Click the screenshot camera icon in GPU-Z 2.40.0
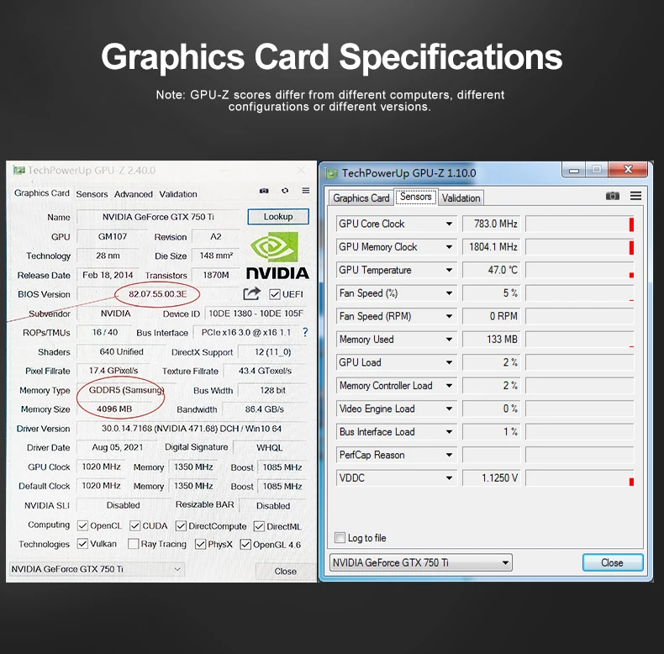664x654 pixels. pos(264,191)
